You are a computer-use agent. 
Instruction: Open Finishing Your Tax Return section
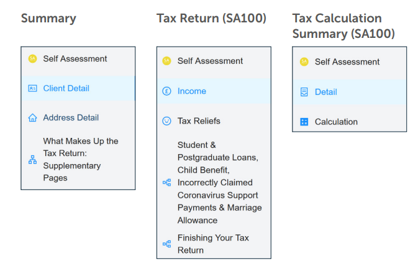pos(214,244)
